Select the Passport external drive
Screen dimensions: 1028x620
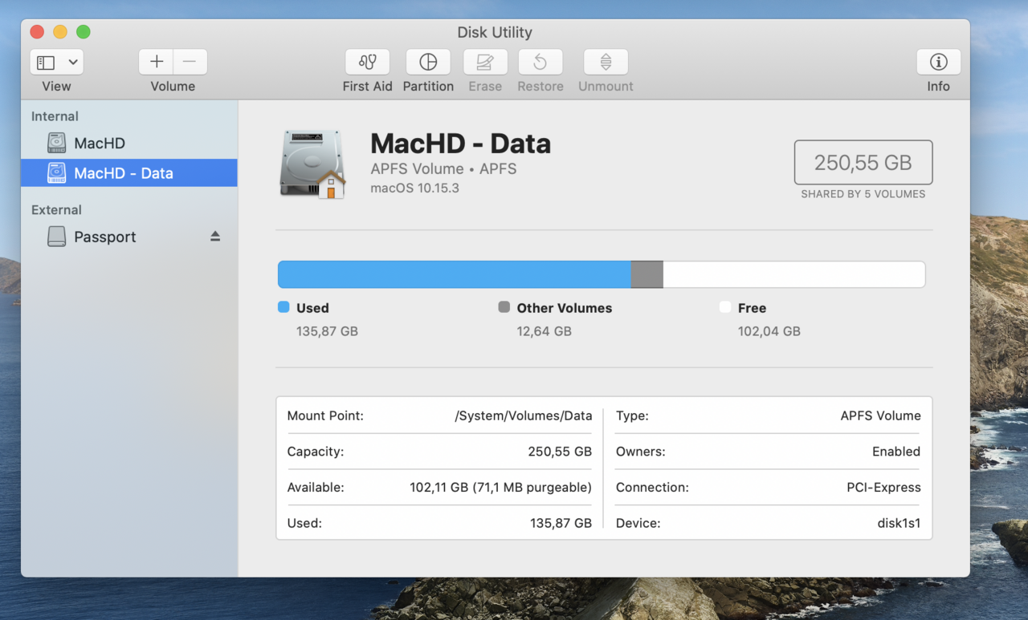tap(129, 237)
